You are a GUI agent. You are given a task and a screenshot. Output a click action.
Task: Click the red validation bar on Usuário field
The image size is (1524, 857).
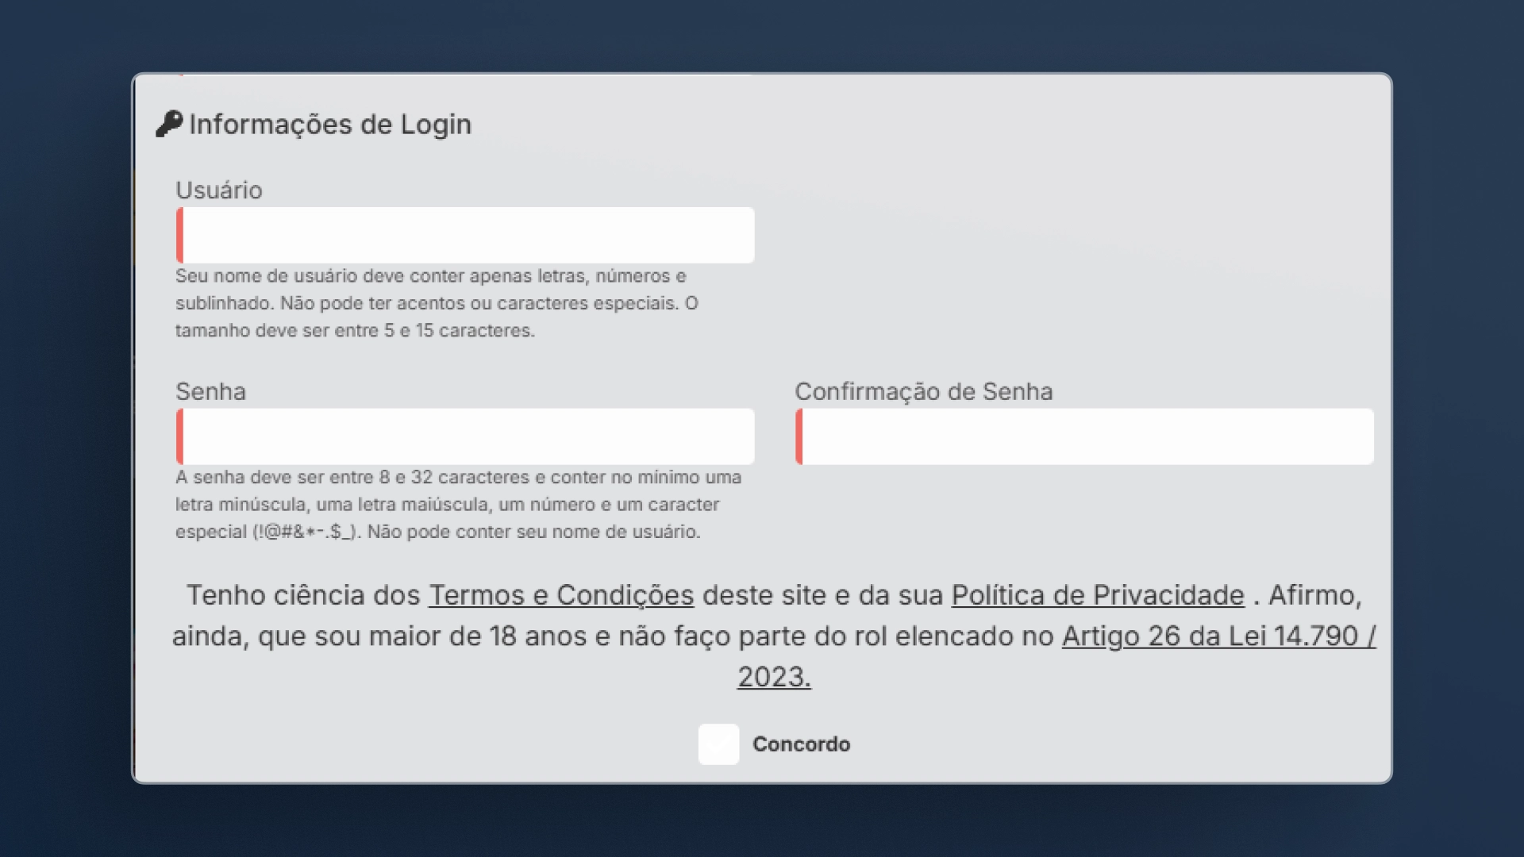pos(179,235)
